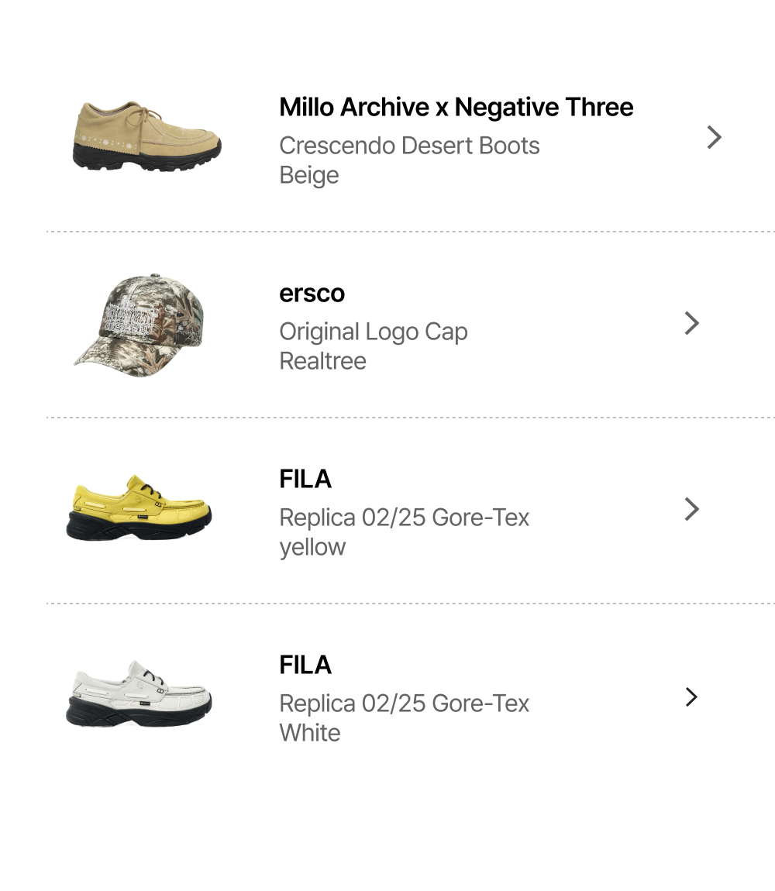Open Millo Archive x Negative Three title
Viewport: 775px width, 891px height.
click(x=456, y=107)
